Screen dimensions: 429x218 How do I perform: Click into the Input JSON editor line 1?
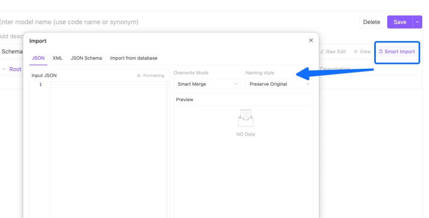(109, 84)
